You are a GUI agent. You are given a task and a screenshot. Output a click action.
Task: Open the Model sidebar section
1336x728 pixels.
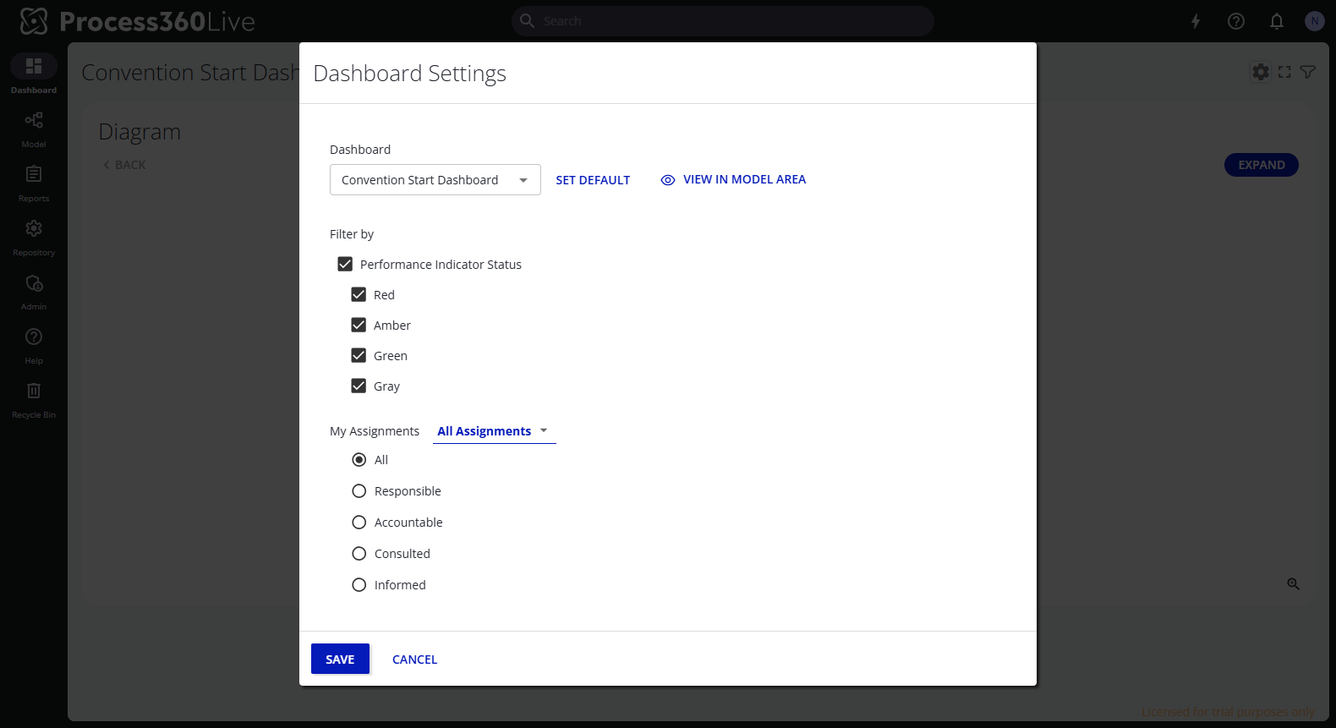[x=34, y=129]
